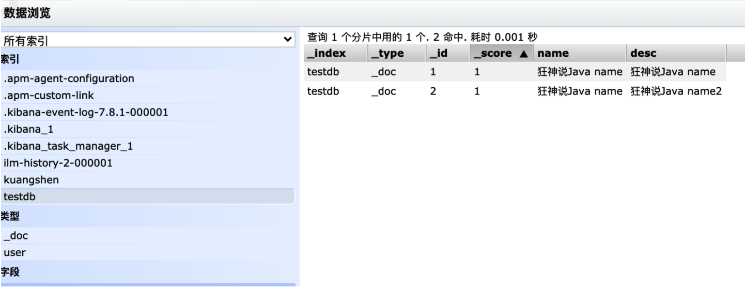
Task: Open the 所有索引 index dropdown
Action: point(147,39)
